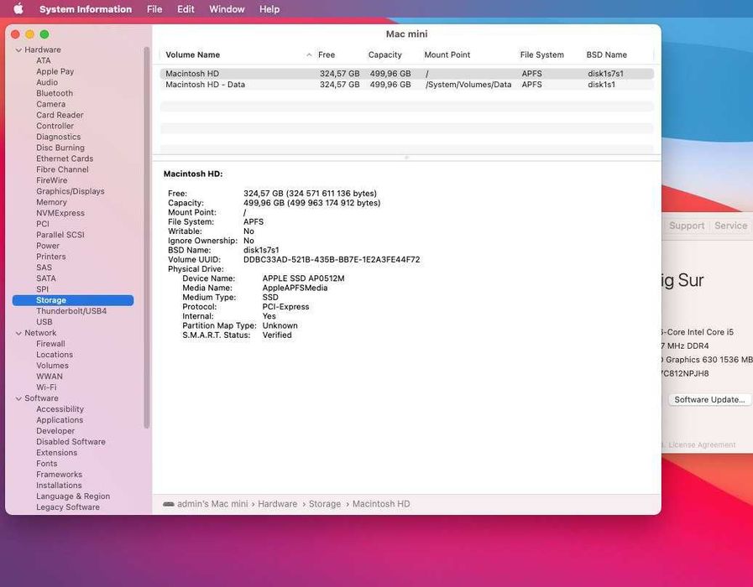Select Wi-Fi in sidebar
Image resolution: width=753 pixels, height=587 pixels.
pos(46,387)
